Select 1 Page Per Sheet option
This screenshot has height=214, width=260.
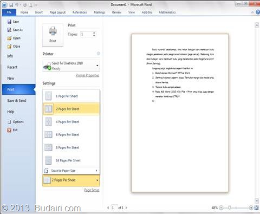[71, 96]
